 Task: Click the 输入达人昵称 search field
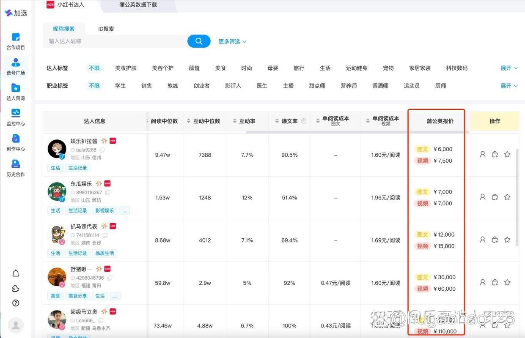click(x=114, y=41)
